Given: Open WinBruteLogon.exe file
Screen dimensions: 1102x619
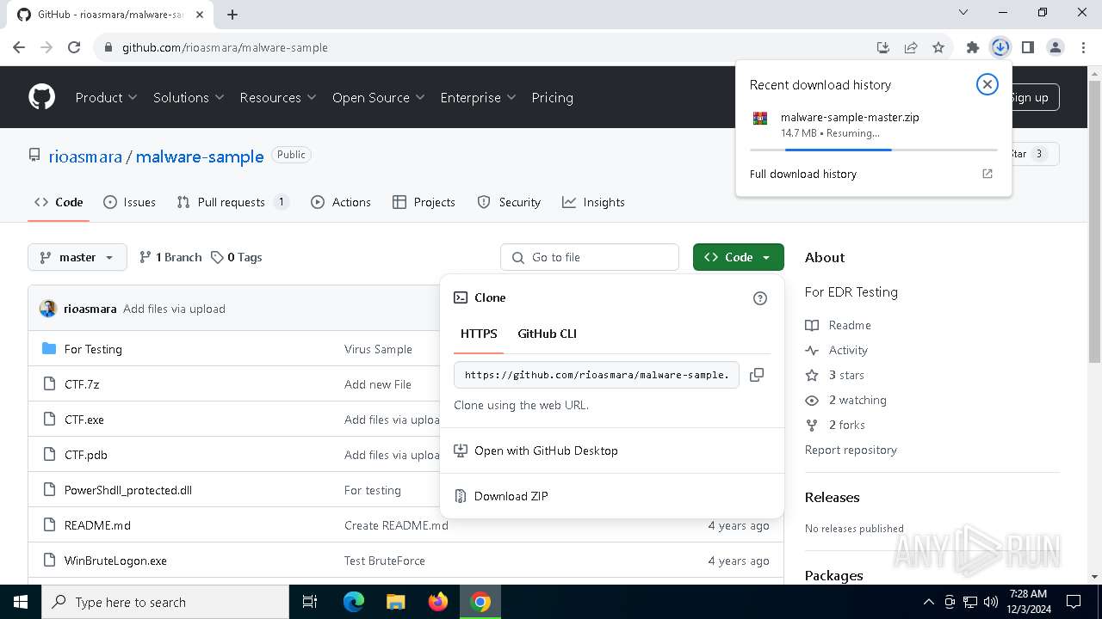Looking at the screenshot, I should (x=115, y=561).
